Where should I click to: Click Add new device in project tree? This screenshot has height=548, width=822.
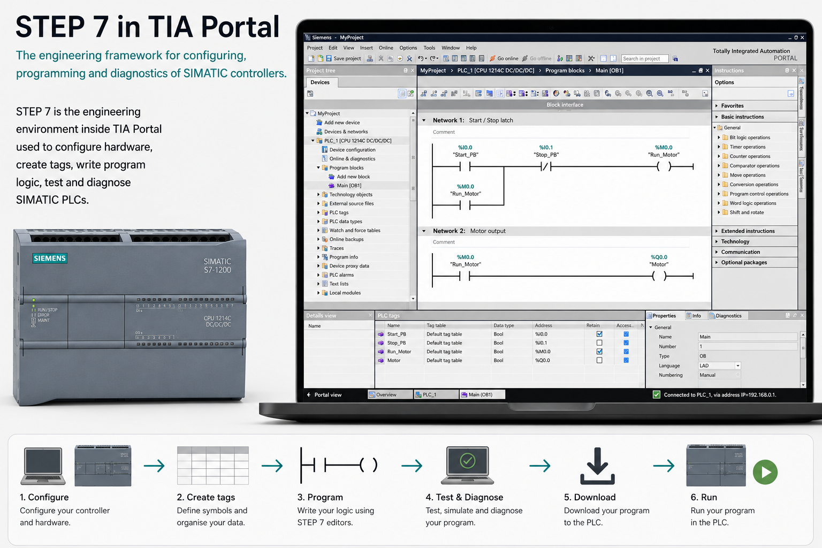342,123
